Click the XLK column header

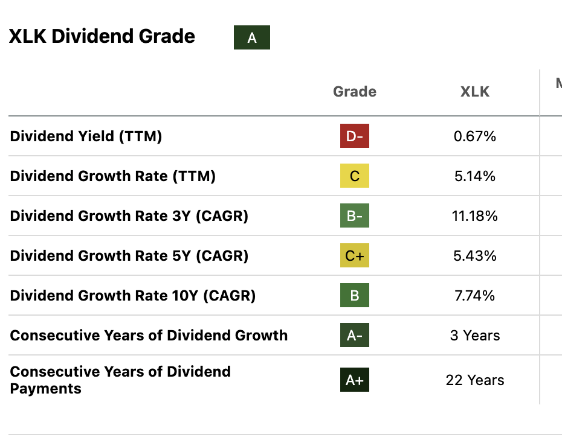pyautogui.click(x=475, y=92)
